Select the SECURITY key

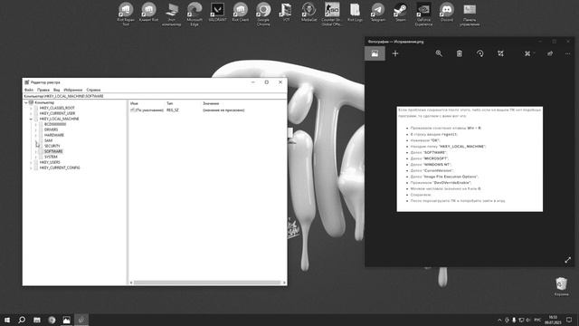[x=52, y=146]
